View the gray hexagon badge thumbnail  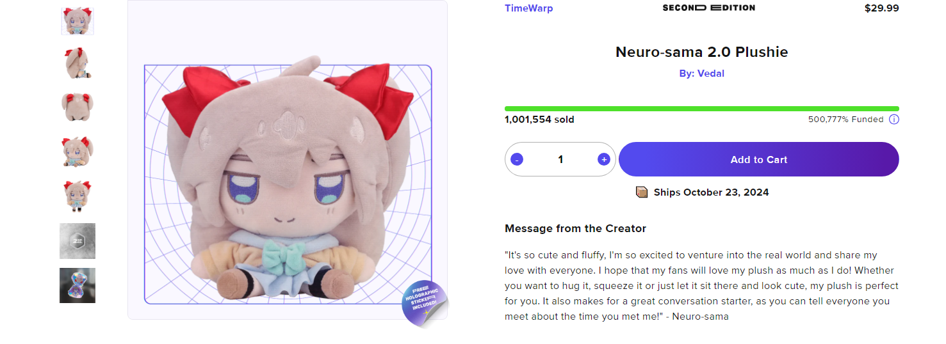click(x=77, y=241)
